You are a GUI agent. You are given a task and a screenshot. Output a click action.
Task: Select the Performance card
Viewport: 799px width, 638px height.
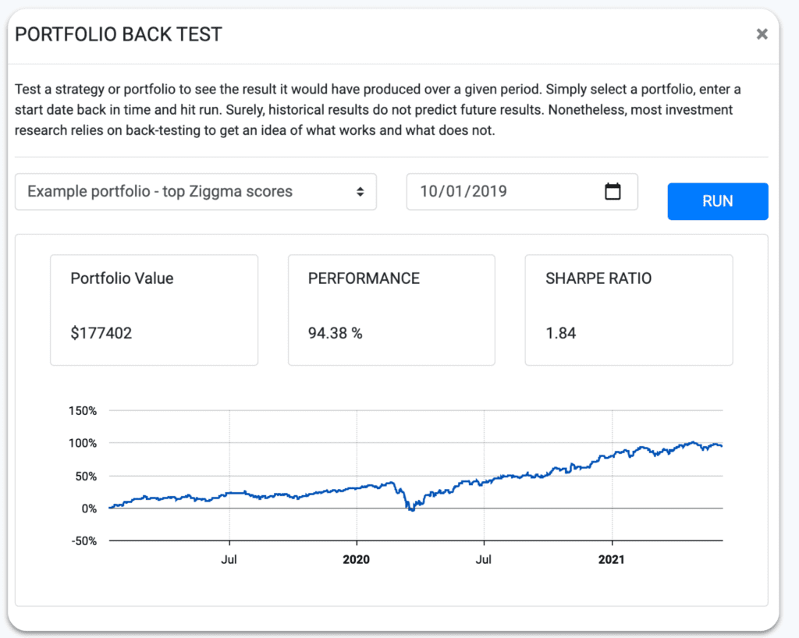tap(392, 310)
